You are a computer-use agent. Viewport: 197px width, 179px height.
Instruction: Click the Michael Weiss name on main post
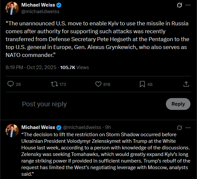pos(38,5)
